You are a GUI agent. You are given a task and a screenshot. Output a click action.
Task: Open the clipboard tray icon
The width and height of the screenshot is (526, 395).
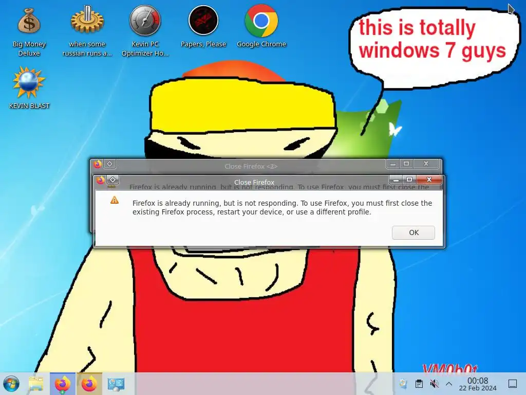(419, 384)
